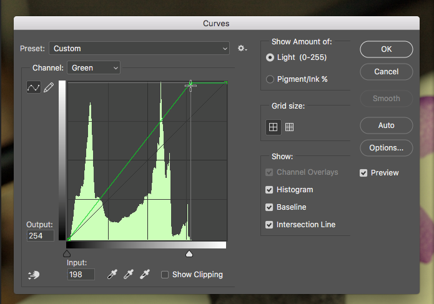The height and width of the screenshot is (304, 434).
Task: Choose the simple grid size icon
Action: 273,127
